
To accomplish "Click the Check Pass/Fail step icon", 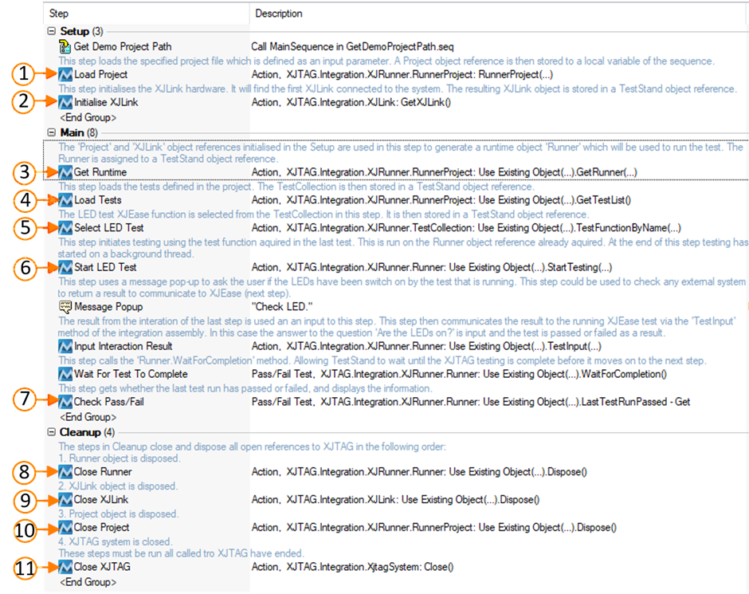I will pos(65,402).
